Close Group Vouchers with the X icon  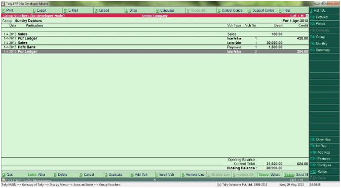[x=307, y=16]
